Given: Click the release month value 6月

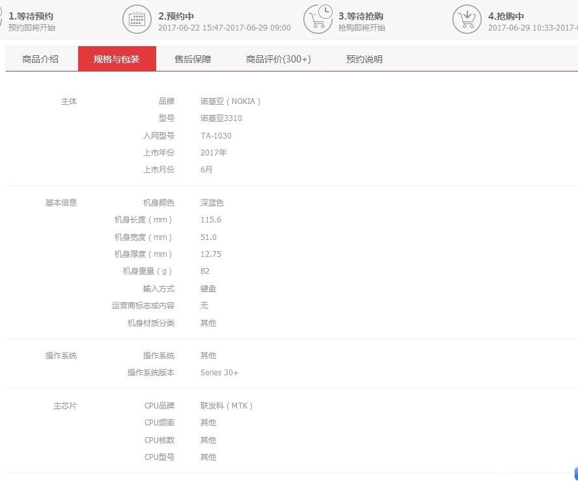Looking at the screenshot, I should [206, 170].
